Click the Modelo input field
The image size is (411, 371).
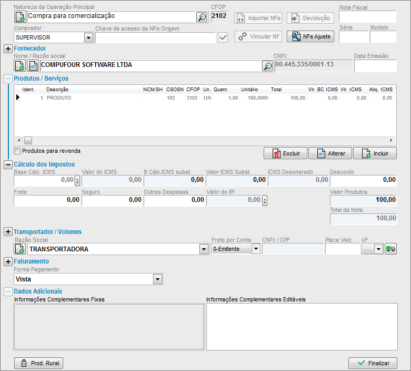(x=383, y=37)
